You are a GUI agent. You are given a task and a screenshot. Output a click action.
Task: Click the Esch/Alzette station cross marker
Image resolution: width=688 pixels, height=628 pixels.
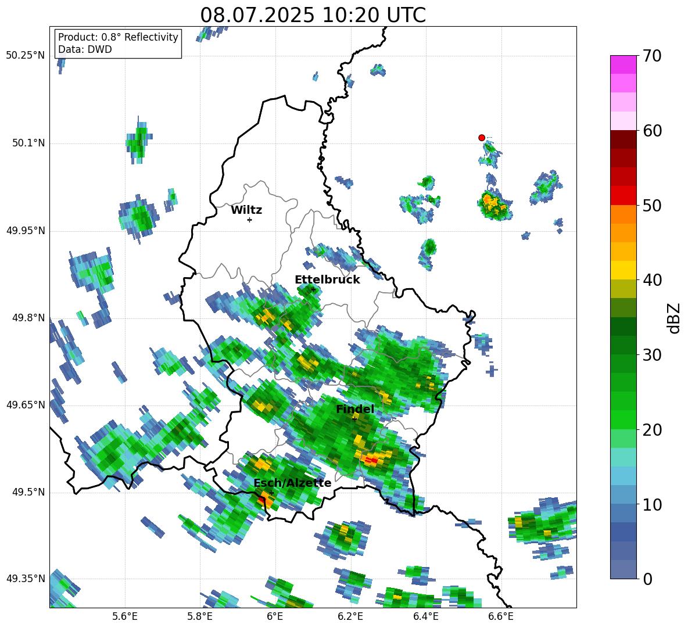click(x=271, y=493)
